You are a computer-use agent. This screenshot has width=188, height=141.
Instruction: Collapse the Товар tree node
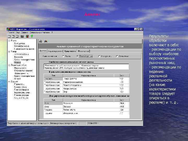(x=9, y=52)
